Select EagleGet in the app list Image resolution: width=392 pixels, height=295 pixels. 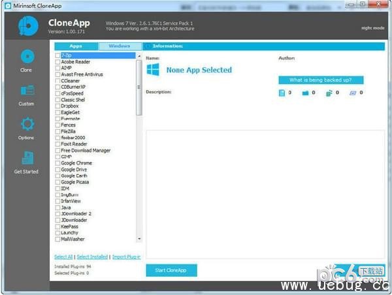71,112
